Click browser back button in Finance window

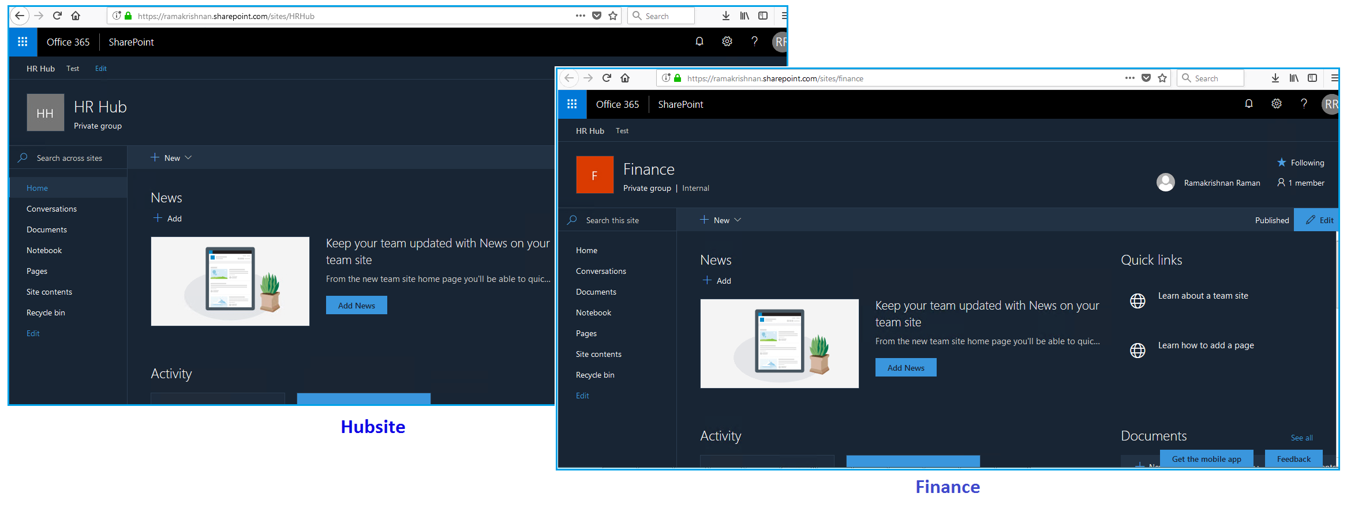(x=569, y=78)
